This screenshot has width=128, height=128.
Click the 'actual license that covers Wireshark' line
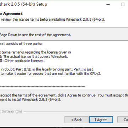34,57
